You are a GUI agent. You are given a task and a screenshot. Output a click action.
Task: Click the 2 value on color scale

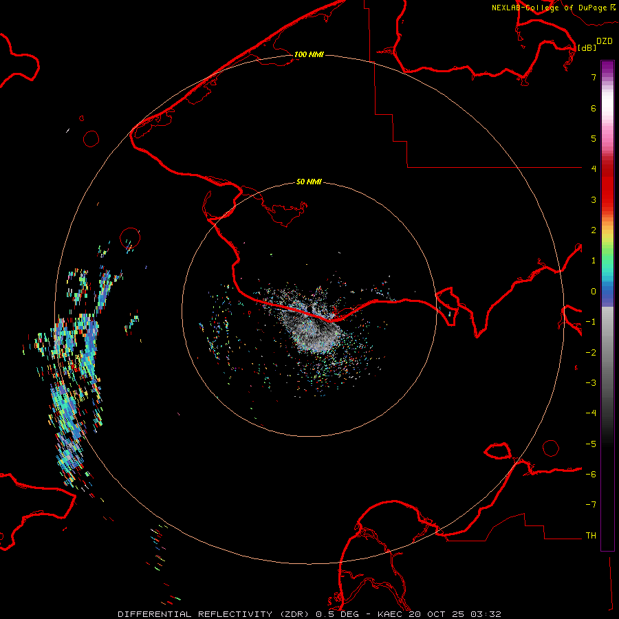pyautogui.click(x=594, y=230)
